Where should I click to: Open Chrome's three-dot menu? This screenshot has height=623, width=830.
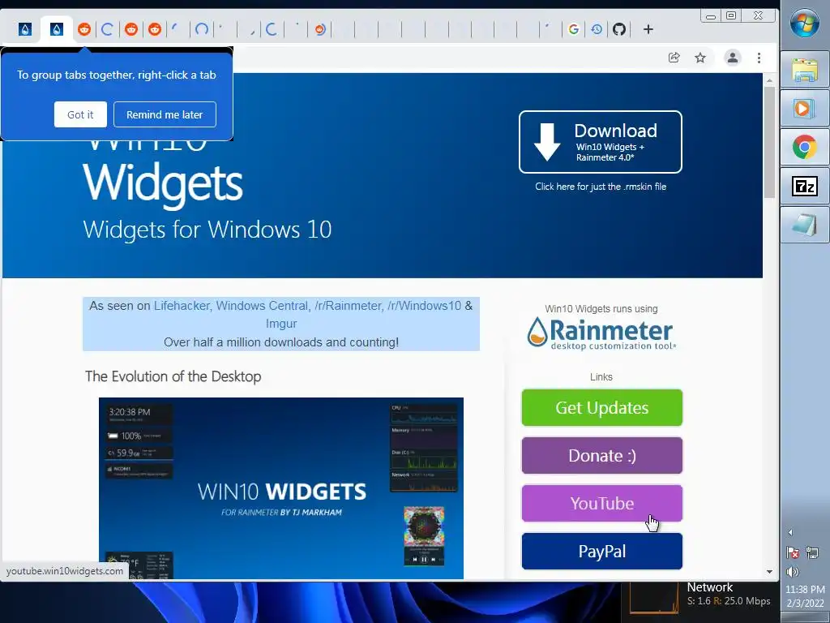759,58
